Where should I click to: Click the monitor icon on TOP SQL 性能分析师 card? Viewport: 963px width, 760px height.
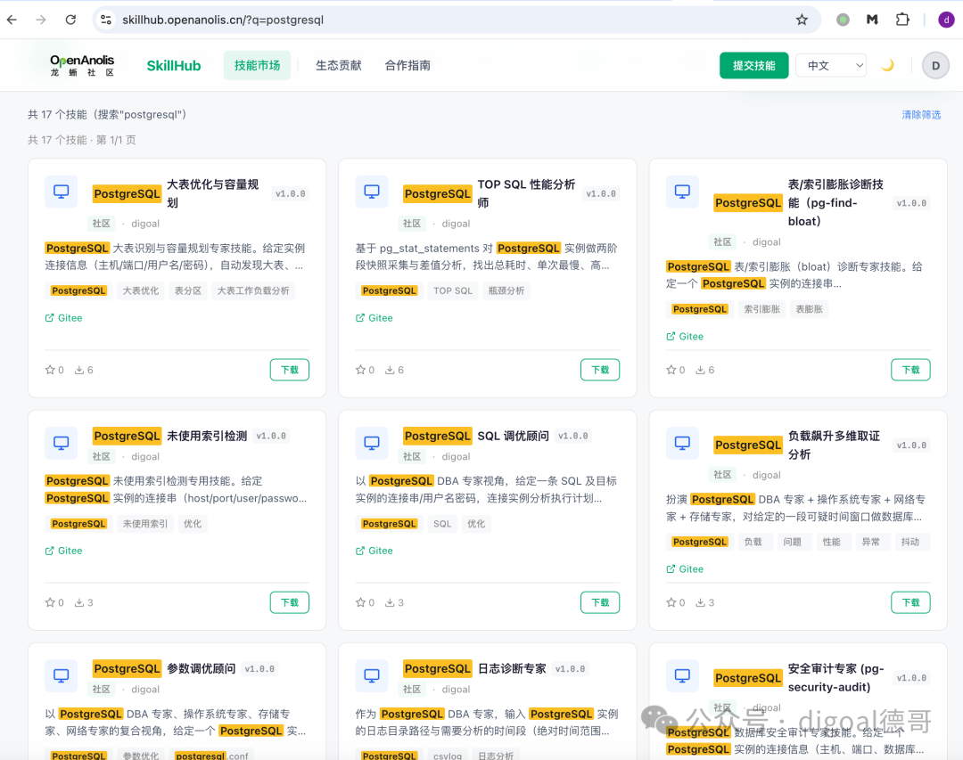pyautogui.click(x=372, y=192)
